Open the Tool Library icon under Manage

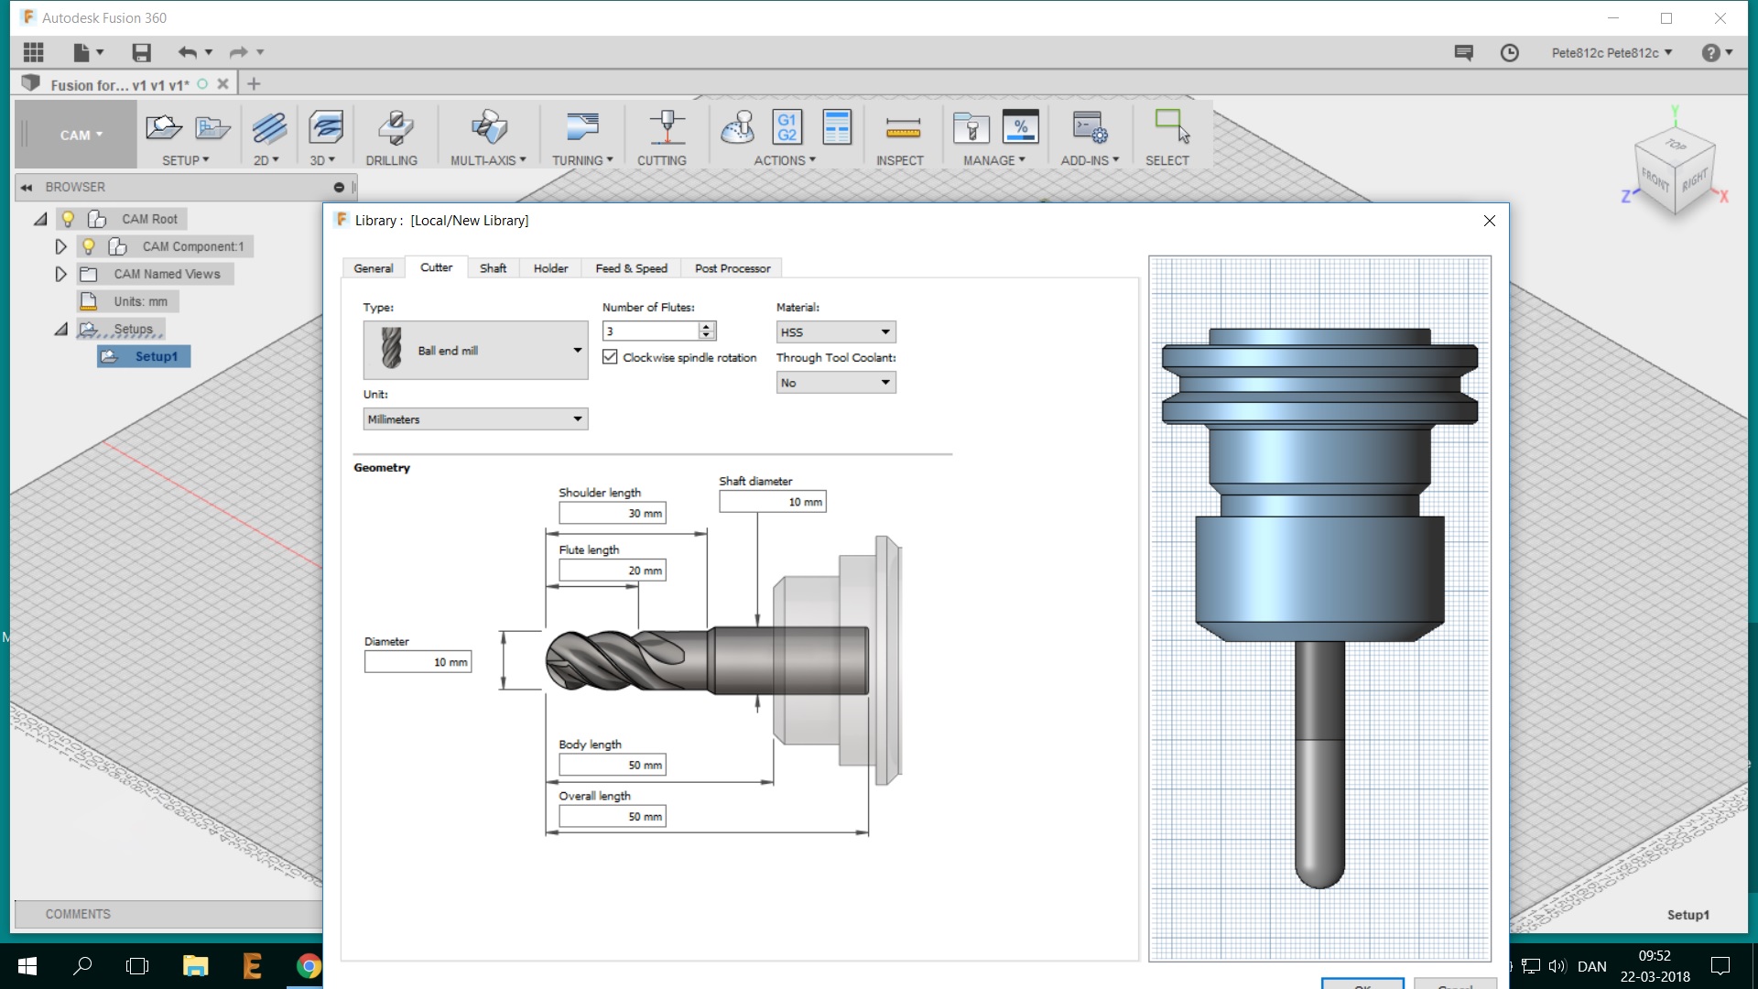tap(971, 128)
